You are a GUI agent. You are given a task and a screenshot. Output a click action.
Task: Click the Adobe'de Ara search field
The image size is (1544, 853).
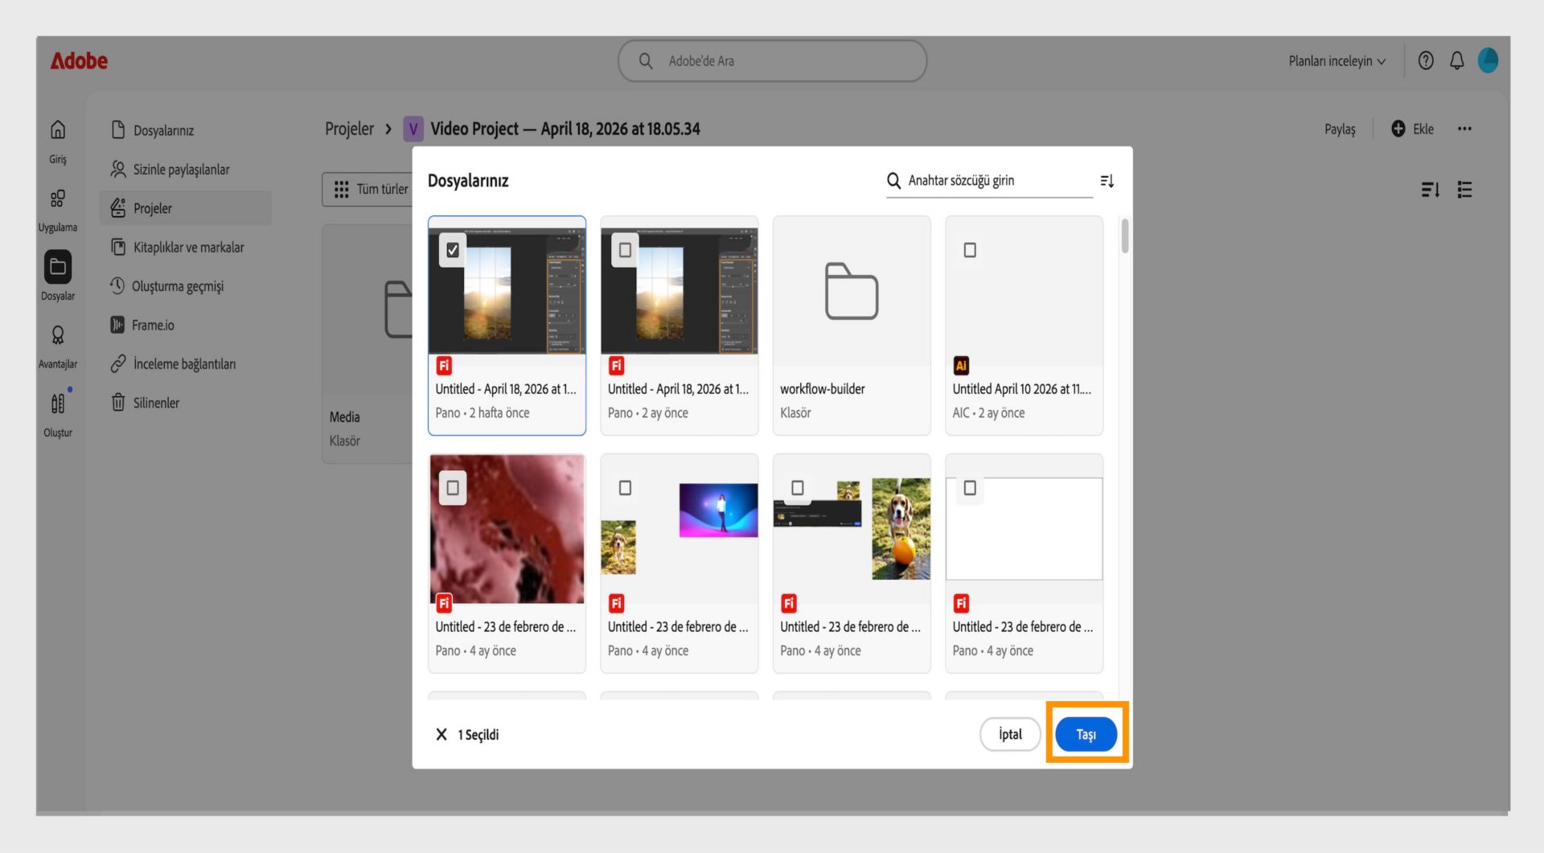(772, 61)
